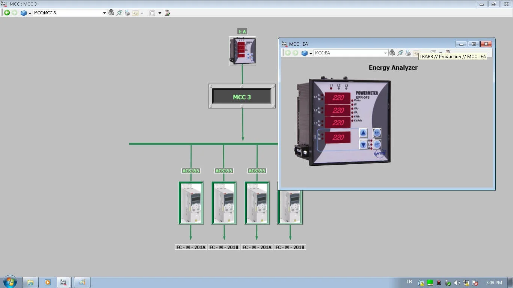The height and width of the screenshot is (288, 513).
Task: Minimize the MCC : EA window
Action: click(461, 44)
